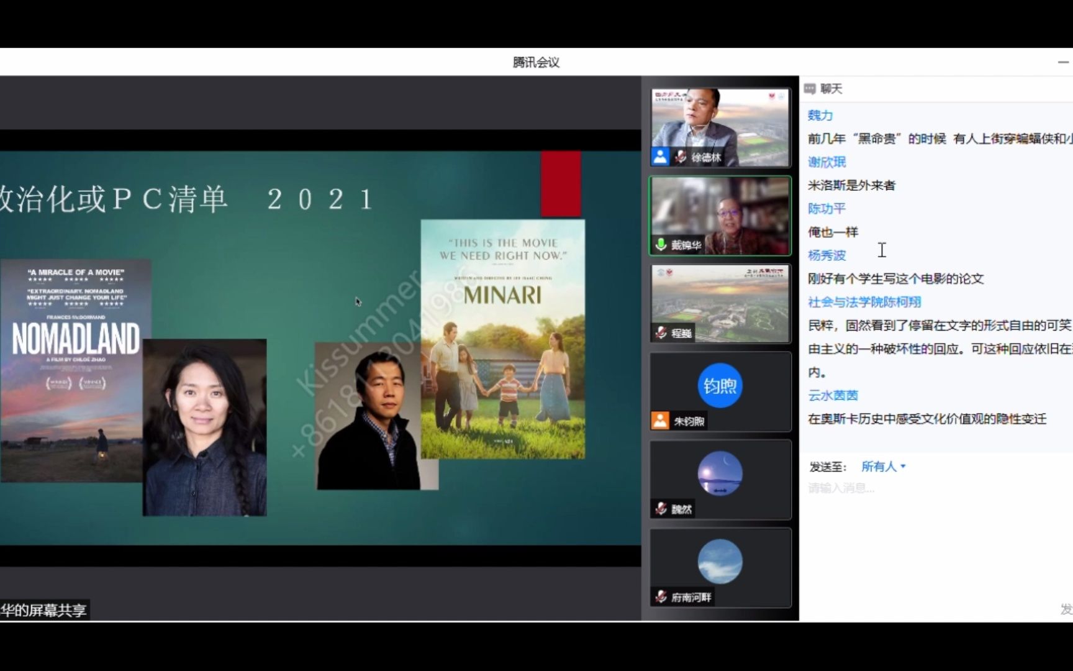Click sender name 魏力 in chat
The width and height of the screenshot is (1073, 671).
coord(820,116)
